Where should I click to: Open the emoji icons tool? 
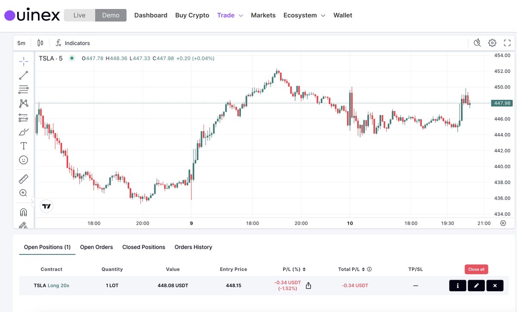coord(23,160)
